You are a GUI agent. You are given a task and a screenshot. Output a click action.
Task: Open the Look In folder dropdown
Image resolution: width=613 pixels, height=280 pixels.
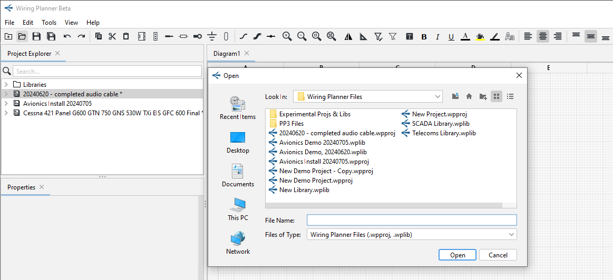pyautogui.click(x=368, y=96)
